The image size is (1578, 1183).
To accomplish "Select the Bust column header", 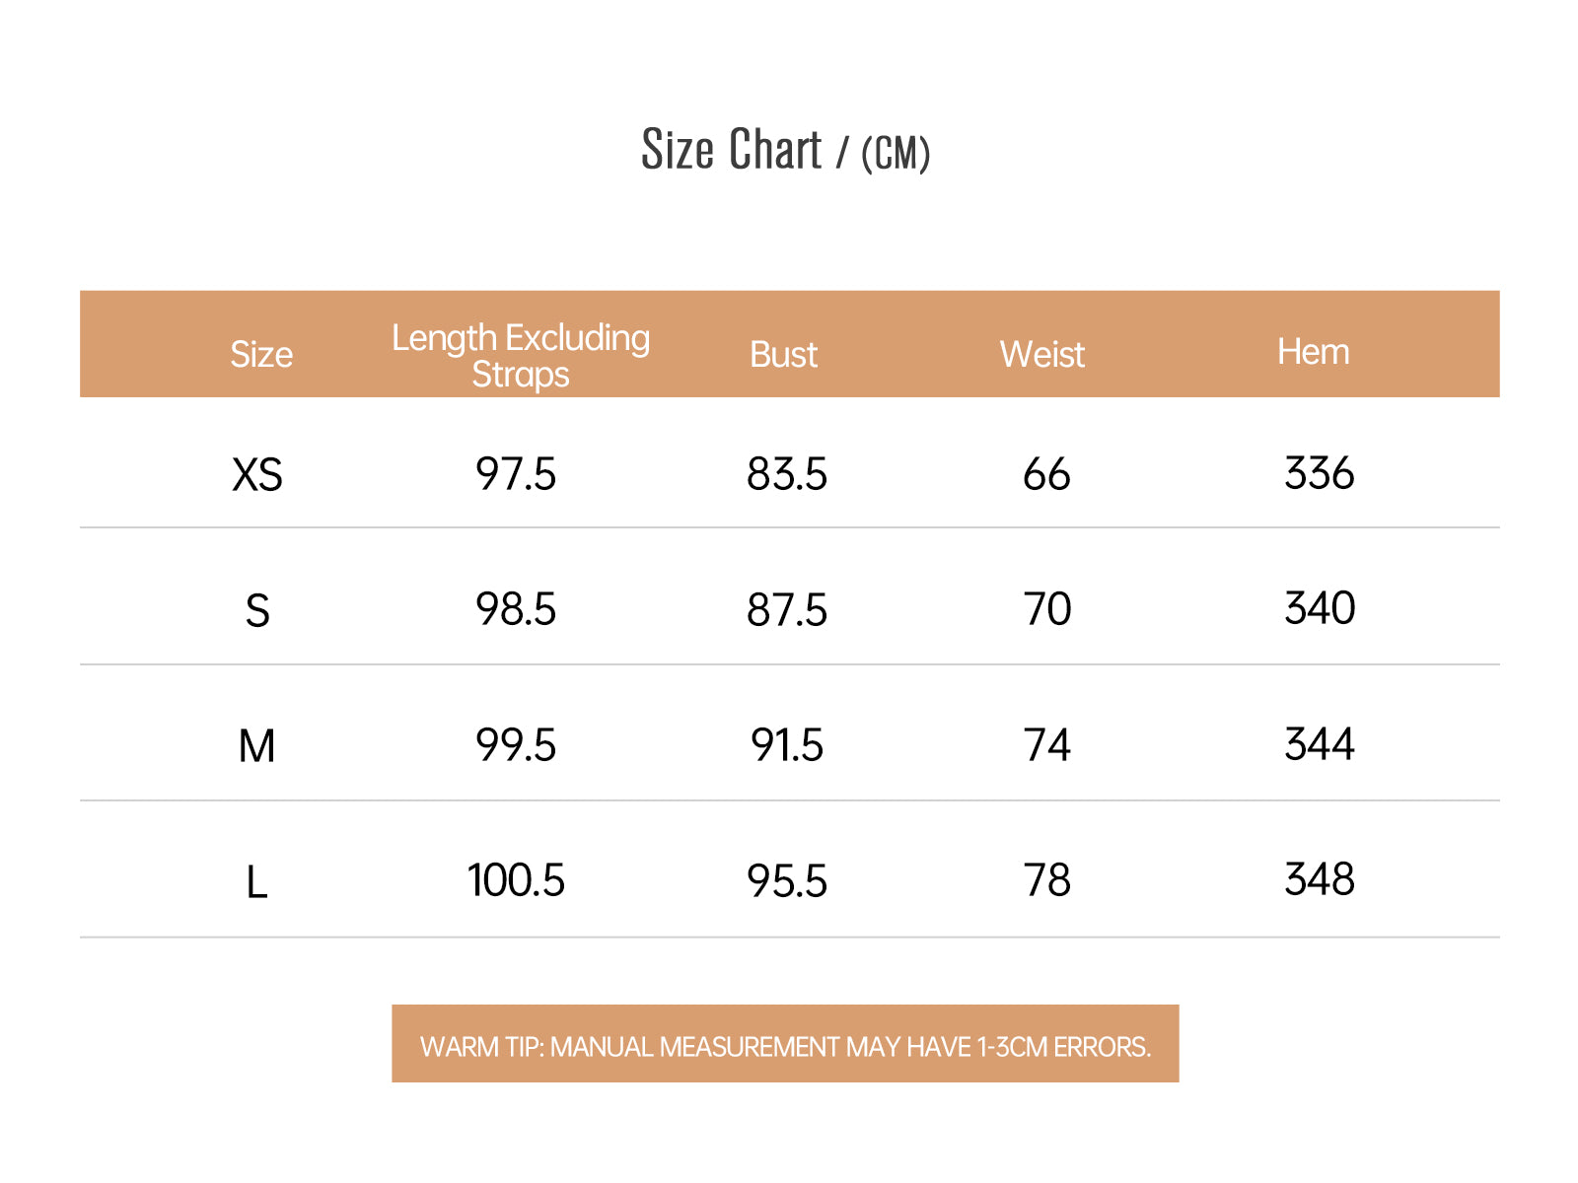I will click(784, 354).
